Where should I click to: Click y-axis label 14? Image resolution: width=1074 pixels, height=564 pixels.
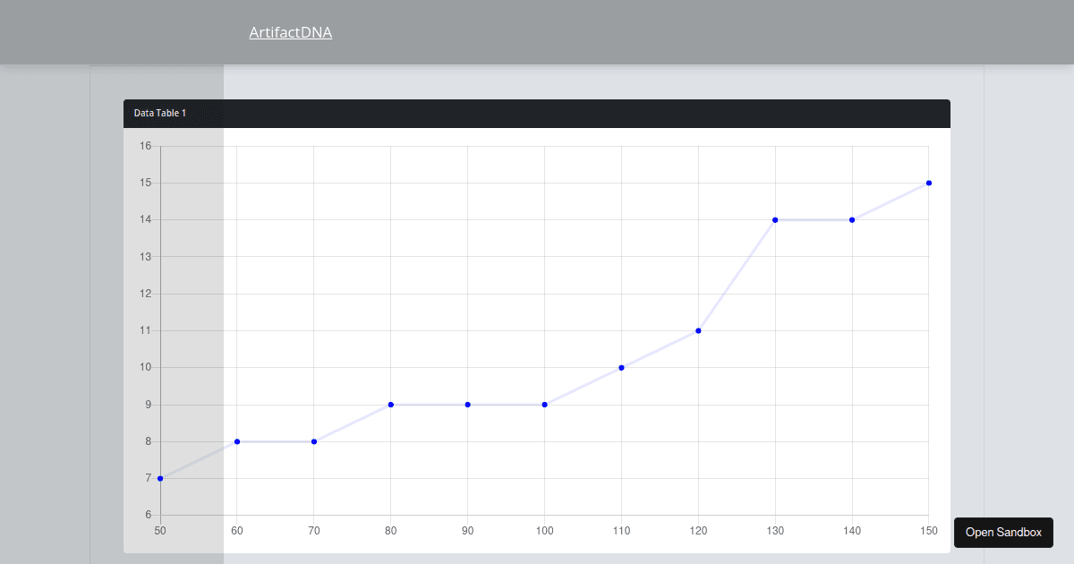tap(146, 219)
